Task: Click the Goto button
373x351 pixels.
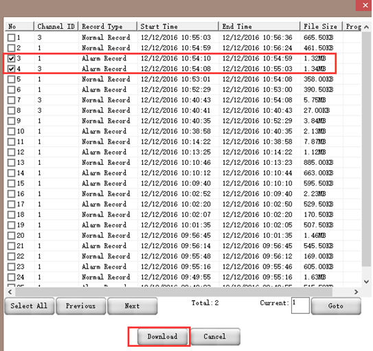Action: [336, 306]
